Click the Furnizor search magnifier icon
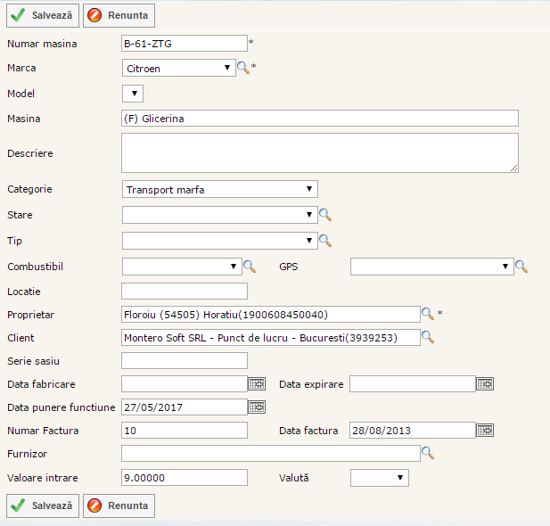This screenshot has height=526, width=550. click(x=428, y=454)
